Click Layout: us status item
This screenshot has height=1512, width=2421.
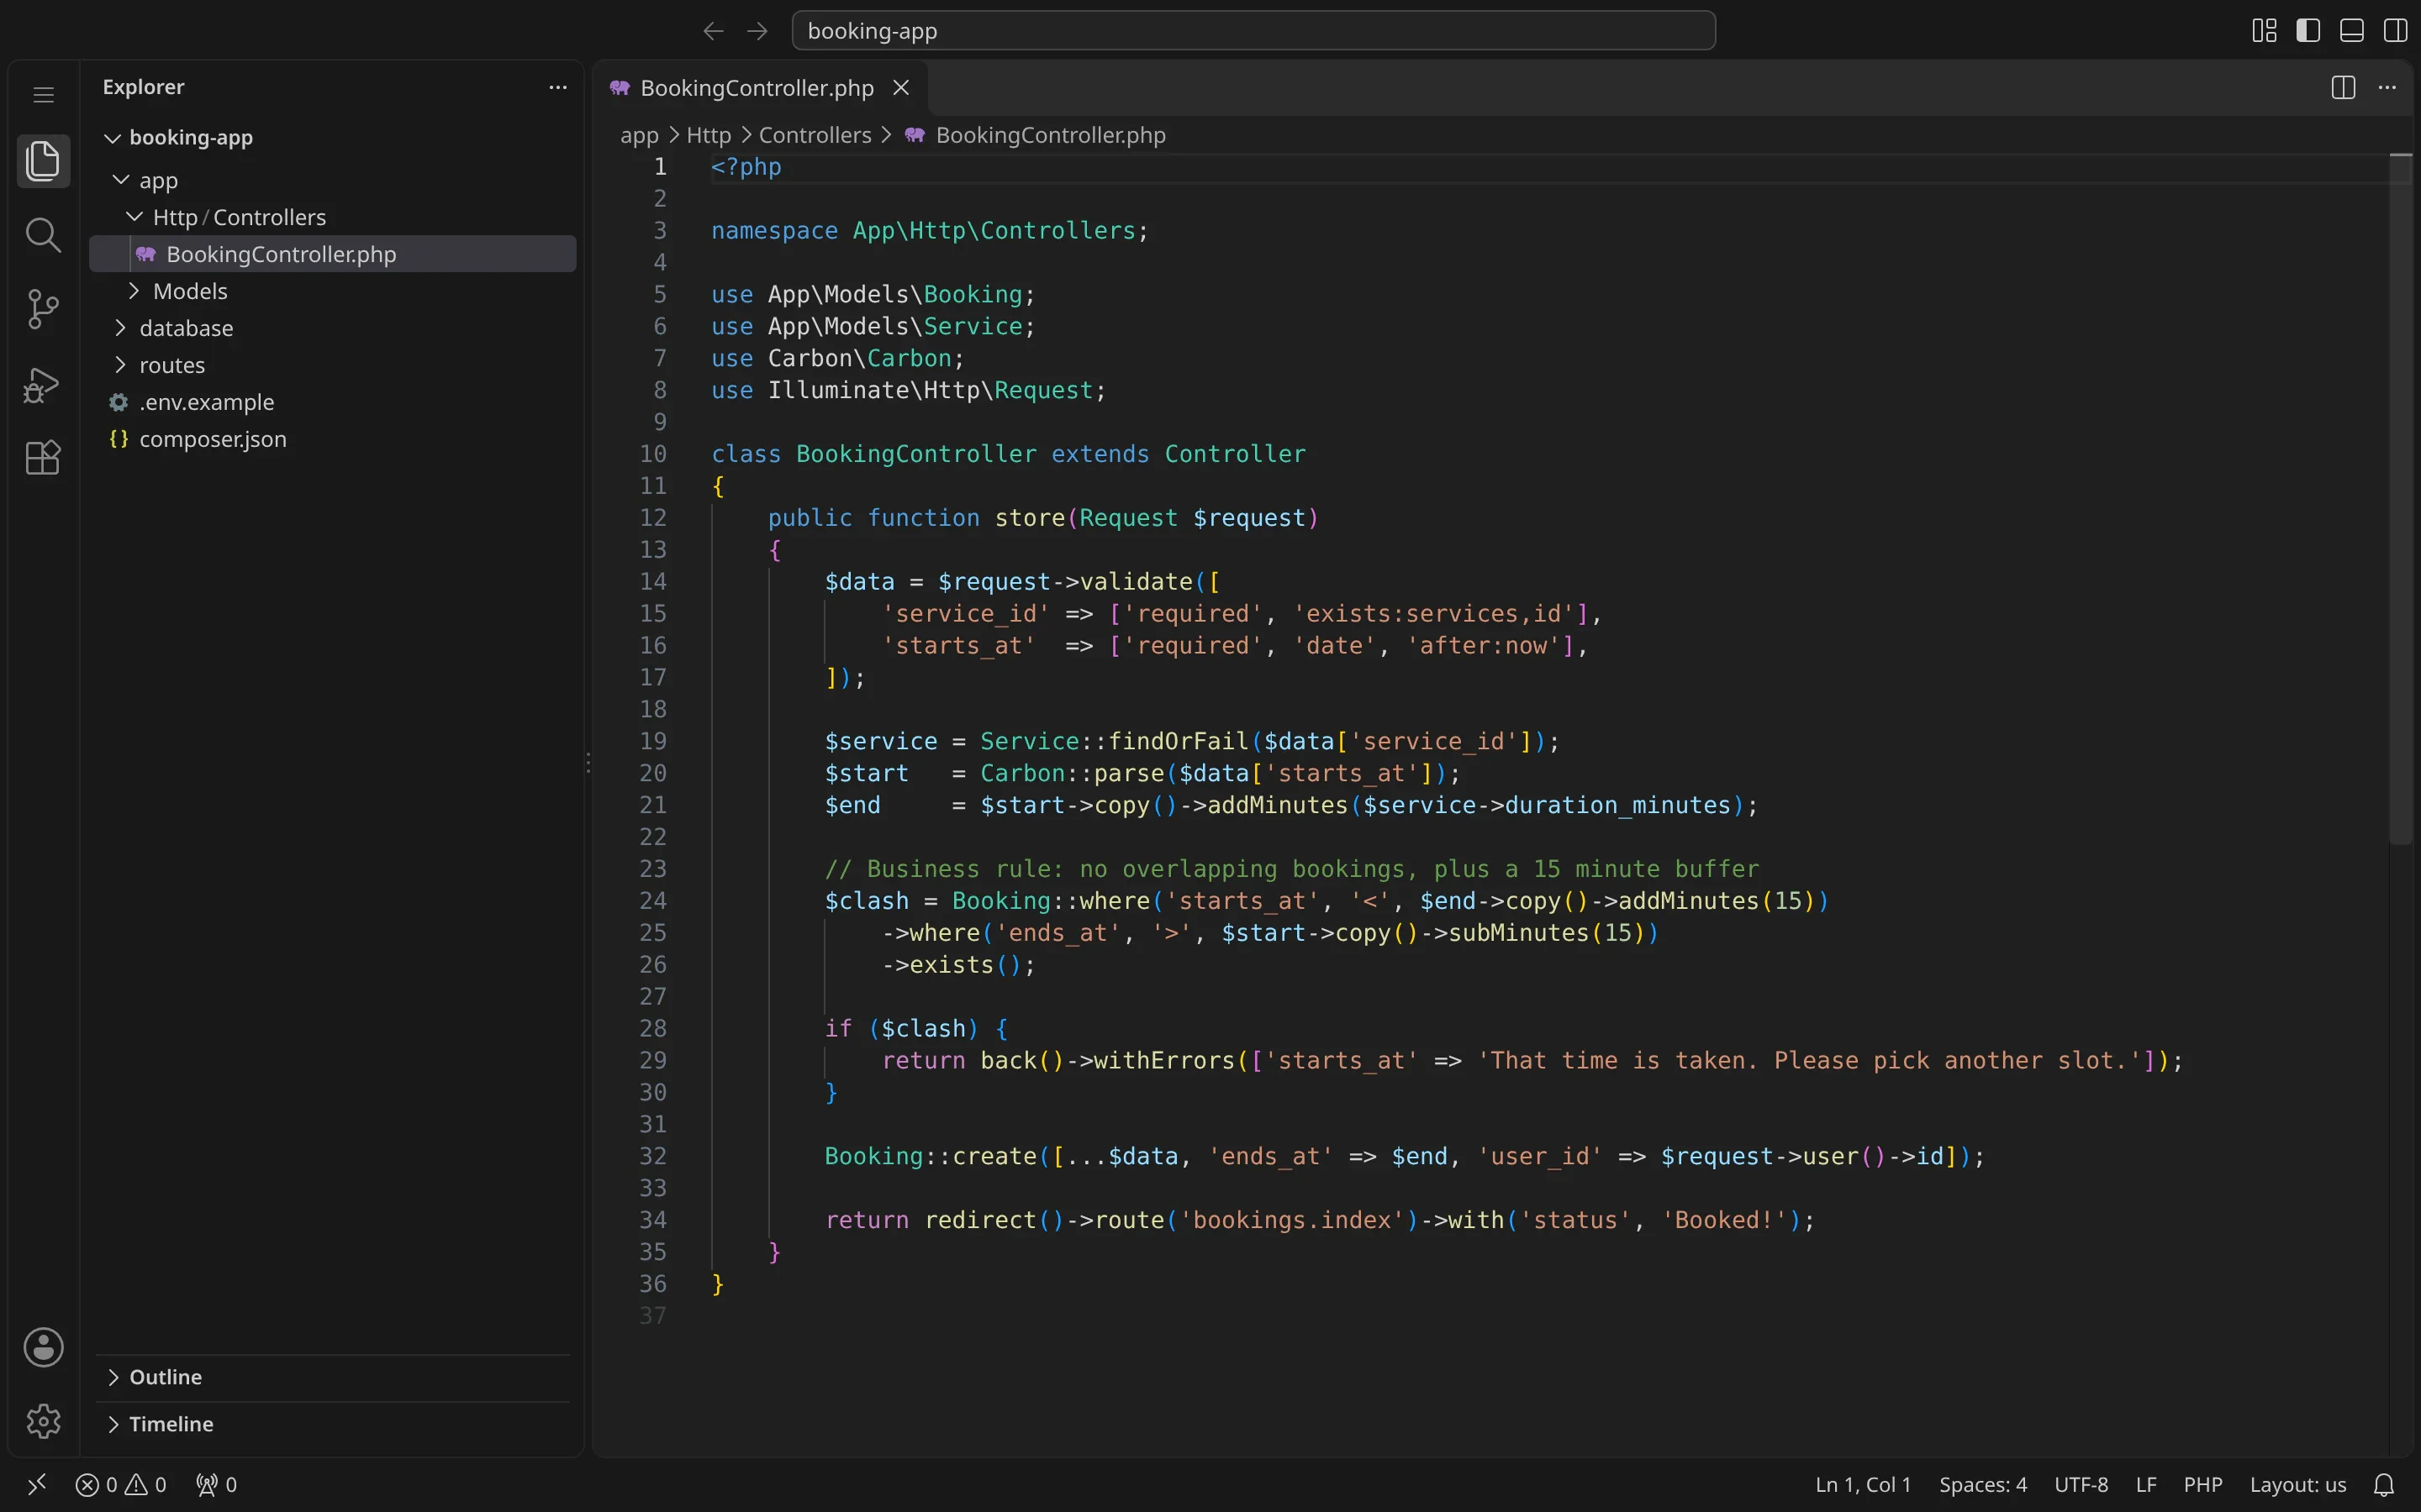click(x=2298, y=1484)
